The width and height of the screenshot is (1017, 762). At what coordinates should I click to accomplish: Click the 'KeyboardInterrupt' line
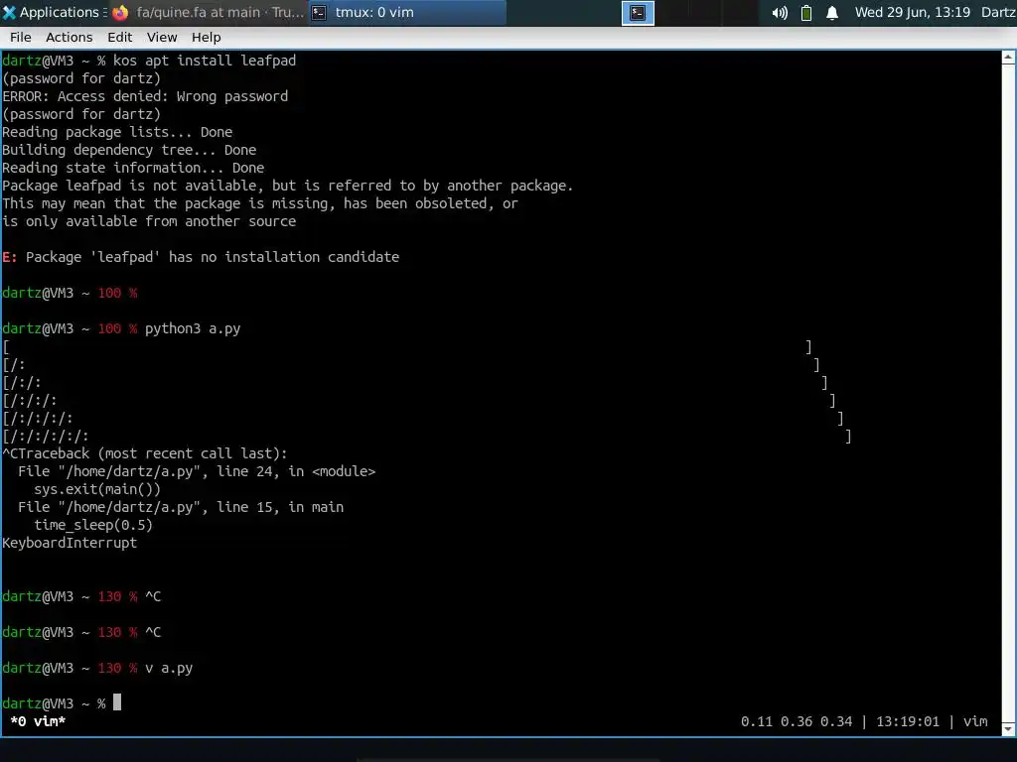(x=70, y=543)
